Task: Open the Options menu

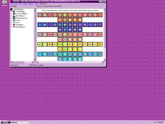Action: [31, 4]
